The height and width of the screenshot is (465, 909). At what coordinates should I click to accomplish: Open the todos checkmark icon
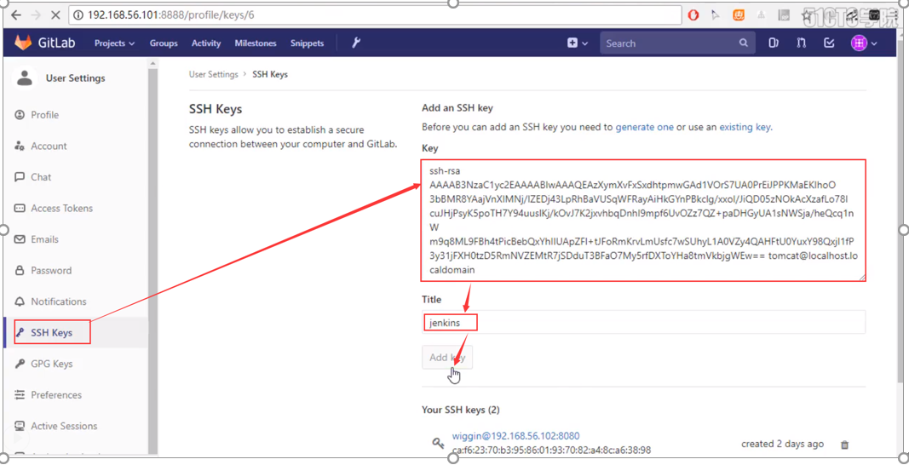829,43
